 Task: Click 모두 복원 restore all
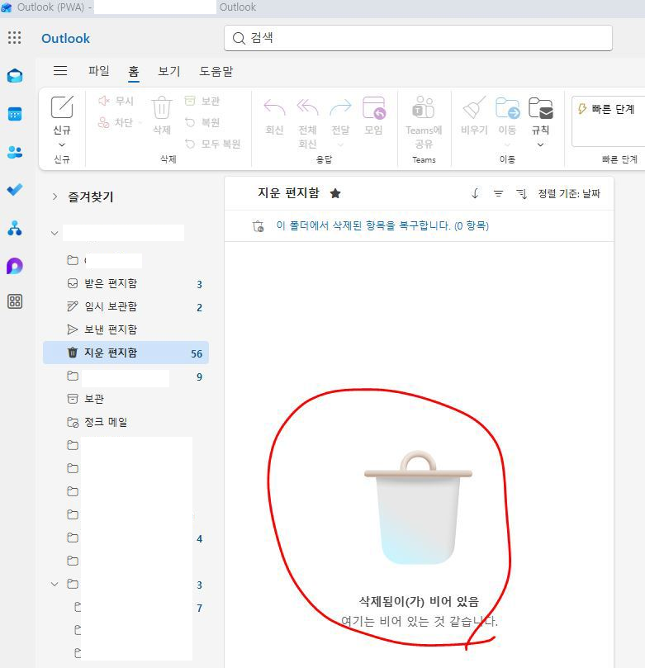click(x=212, y=144)
